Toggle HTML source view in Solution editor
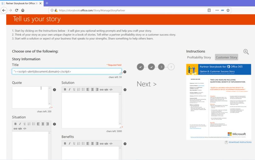255x160 pixels. pyautogui.click(x=111, y=89)
